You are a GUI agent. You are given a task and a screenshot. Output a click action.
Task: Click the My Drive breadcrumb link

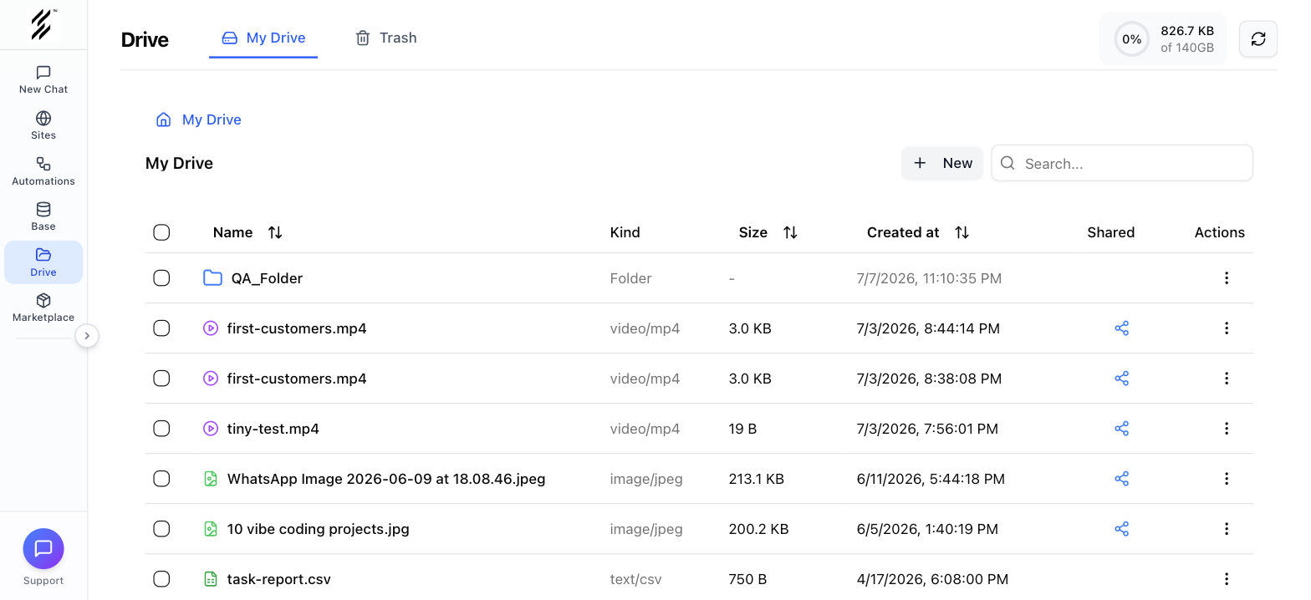(x=212, y=119)
